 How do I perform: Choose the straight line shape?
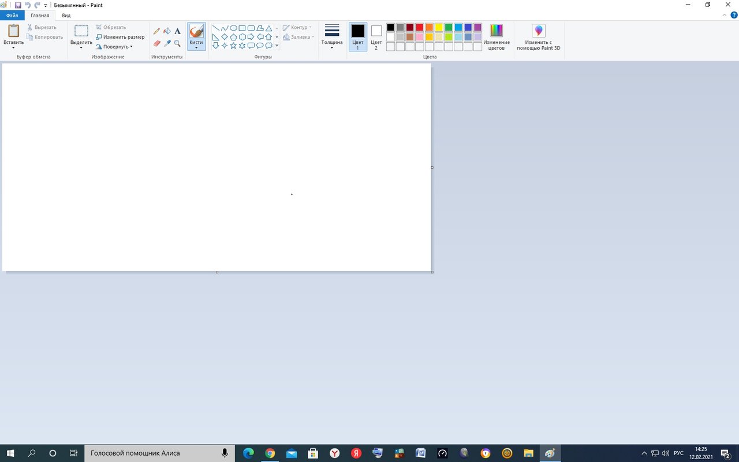(216, 28)
